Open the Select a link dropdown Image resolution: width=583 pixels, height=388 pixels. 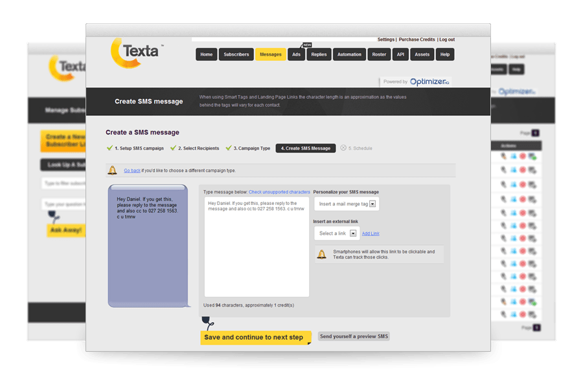tap(337, 233)
